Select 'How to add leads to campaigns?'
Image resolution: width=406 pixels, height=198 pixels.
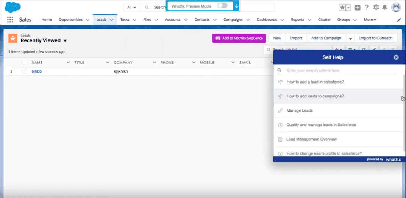339,96
